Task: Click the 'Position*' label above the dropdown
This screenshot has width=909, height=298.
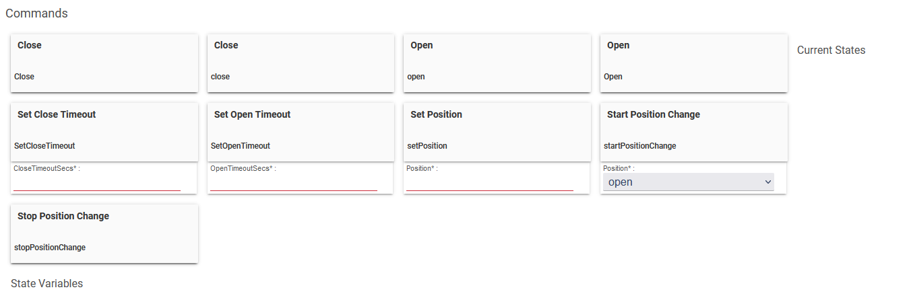Action: pos(618,168)
